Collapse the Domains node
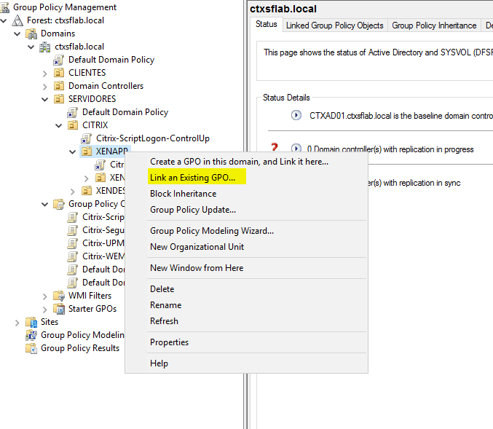Screen dimensions: 493x429 coord(17,34)
